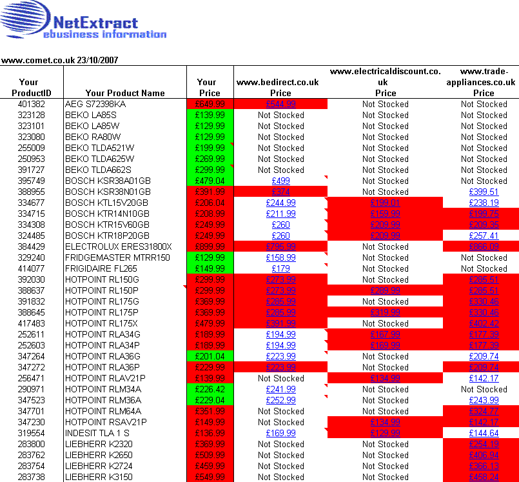Follow the £257.41 trade-appliances price link
The height and width of the screenshot is (482, 519).
484,236
